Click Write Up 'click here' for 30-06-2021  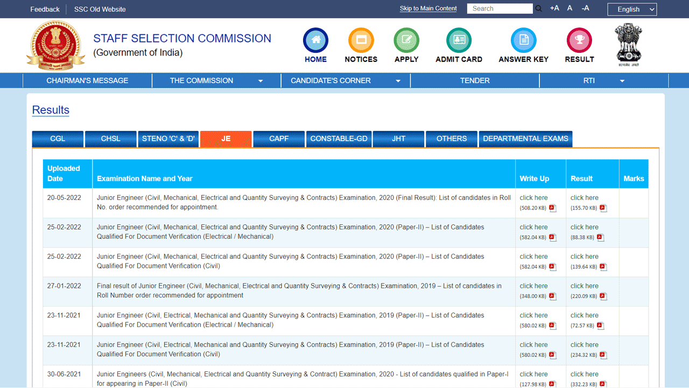pyautogui.click(x=533, y=375)
